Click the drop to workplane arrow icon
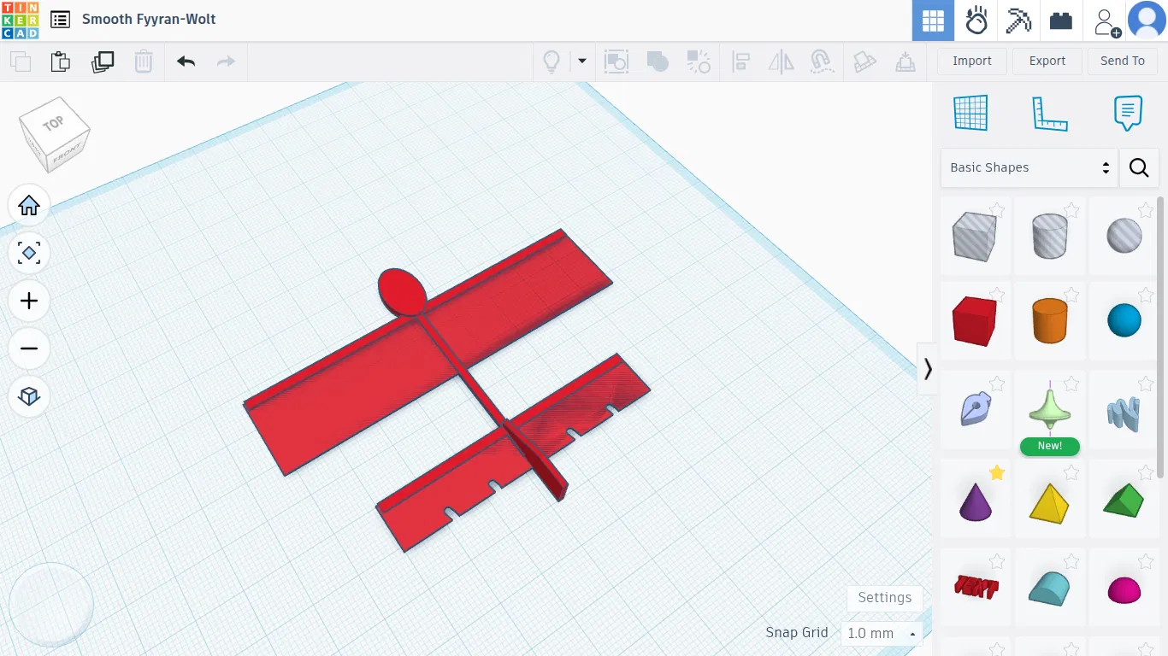This screenshot has width=1168, height=656. pos(905,61)
